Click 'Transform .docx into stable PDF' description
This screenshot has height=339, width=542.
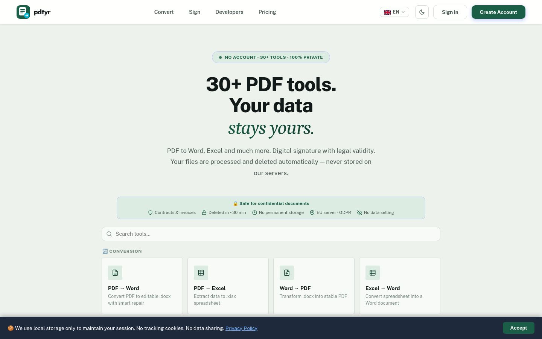pyautogui.click(x=313, y=296)
